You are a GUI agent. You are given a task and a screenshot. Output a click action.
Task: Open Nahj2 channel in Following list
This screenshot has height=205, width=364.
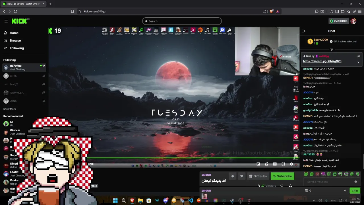[24, 84]
